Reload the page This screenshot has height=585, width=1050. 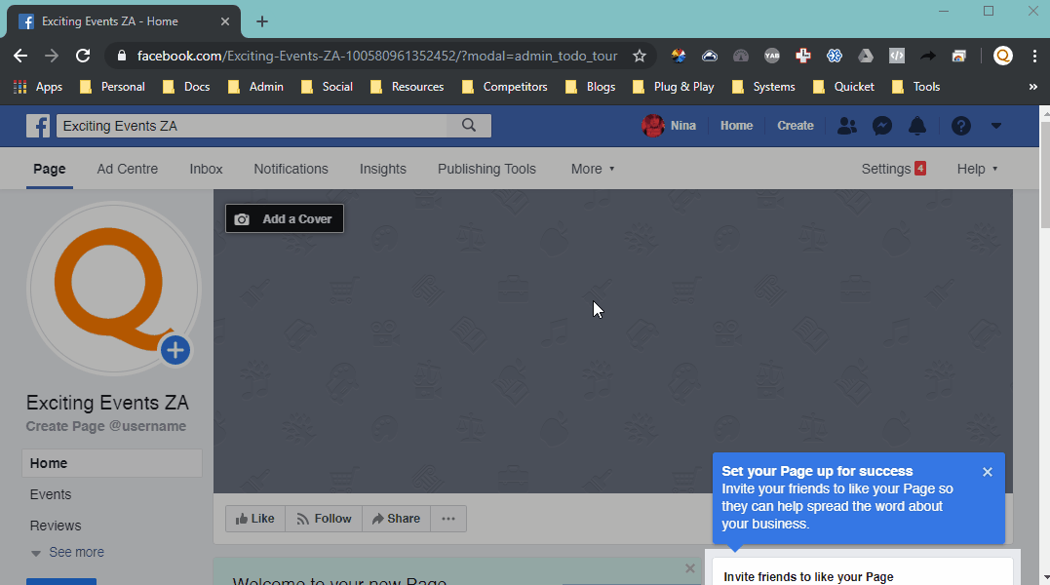point(82,56)
